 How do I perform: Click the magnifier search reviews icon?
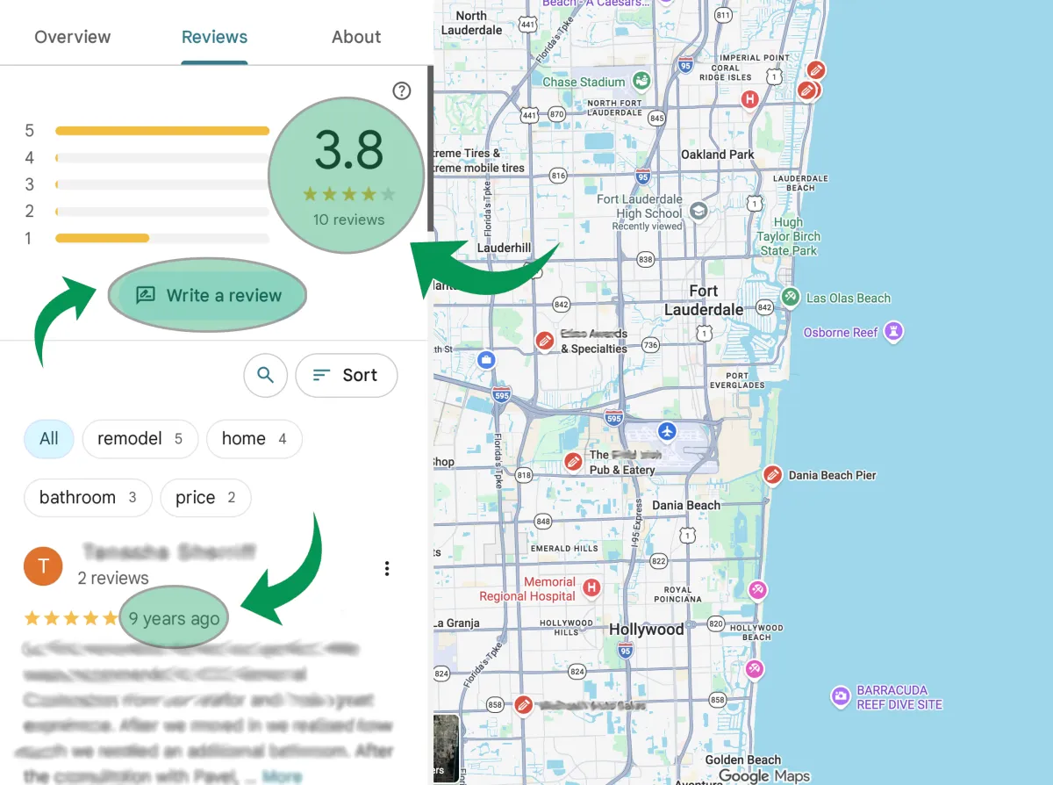pyautogui.click(x=266, y=375)
